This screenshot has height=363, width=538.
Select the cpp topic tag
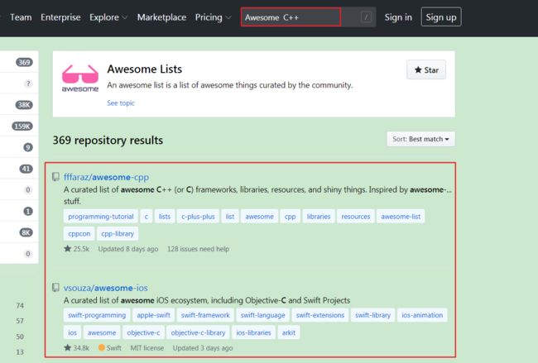(290, 217)
